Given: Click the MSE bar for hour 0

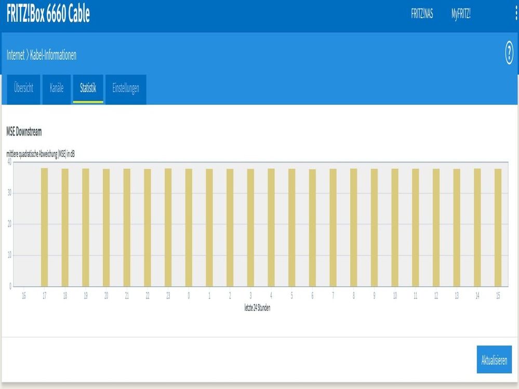Looking at the screenshot, I should (x=189, y=227).
